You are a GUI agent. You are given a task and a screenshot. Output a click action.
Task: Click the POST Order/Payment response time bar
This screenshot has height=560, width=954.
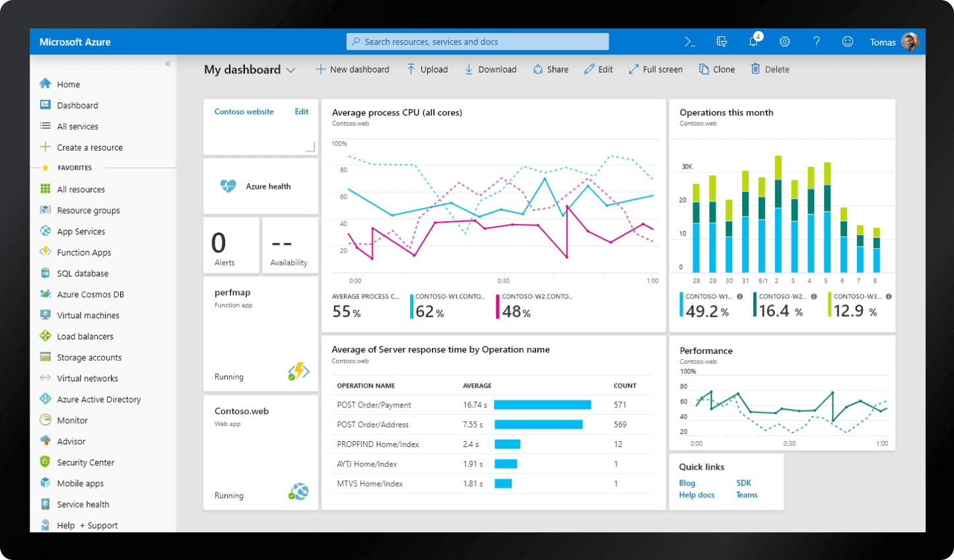coord(542,405)
